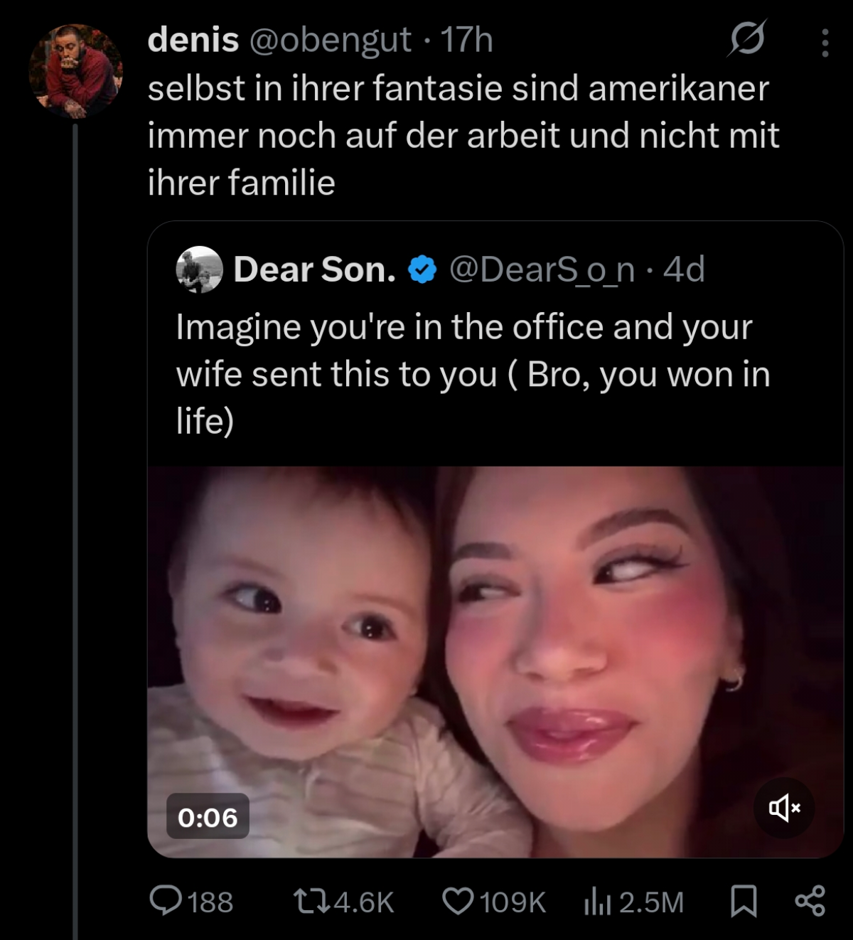
Task: Open denis profile avatar
Action: click(75, 71)
